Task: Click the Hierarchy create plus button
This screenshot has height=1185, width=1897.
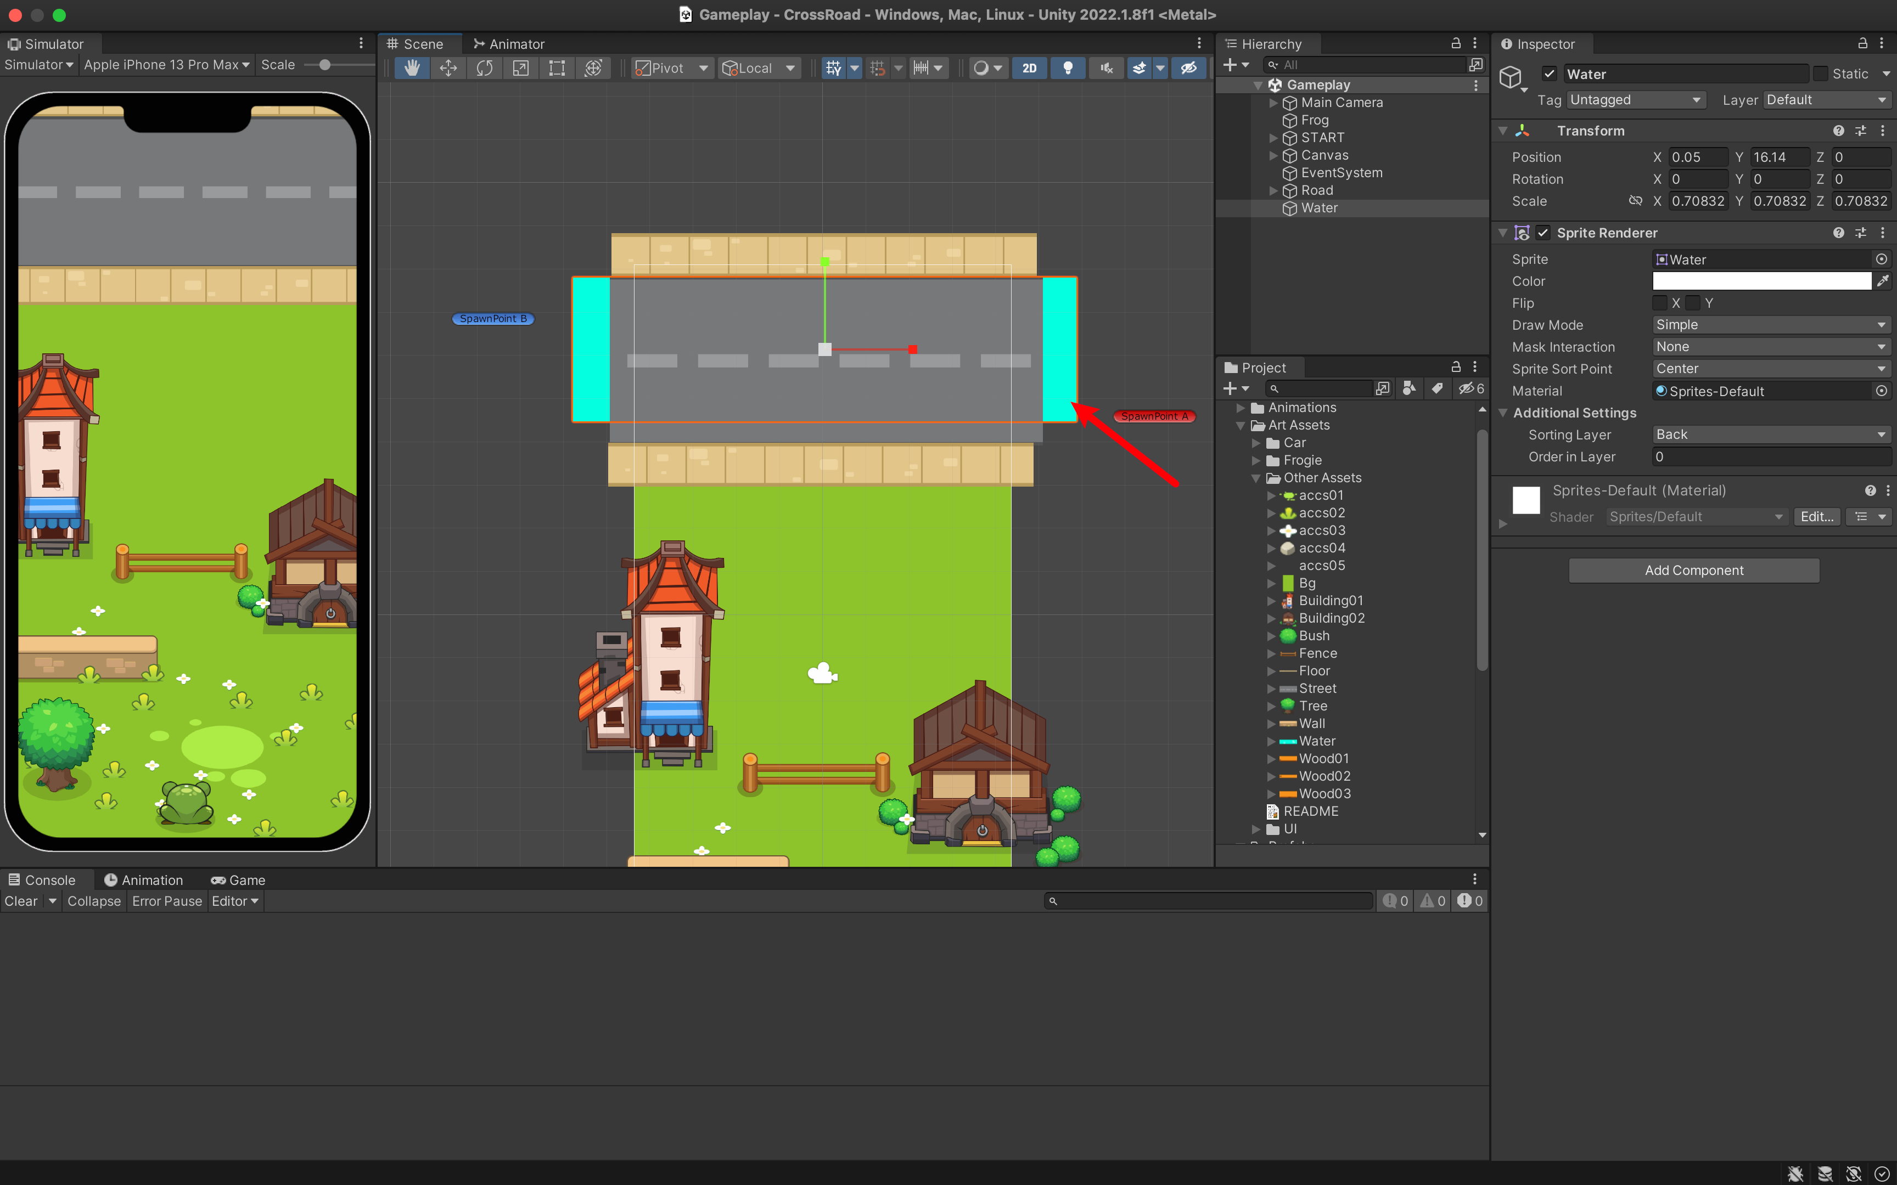Action: 1236,64
